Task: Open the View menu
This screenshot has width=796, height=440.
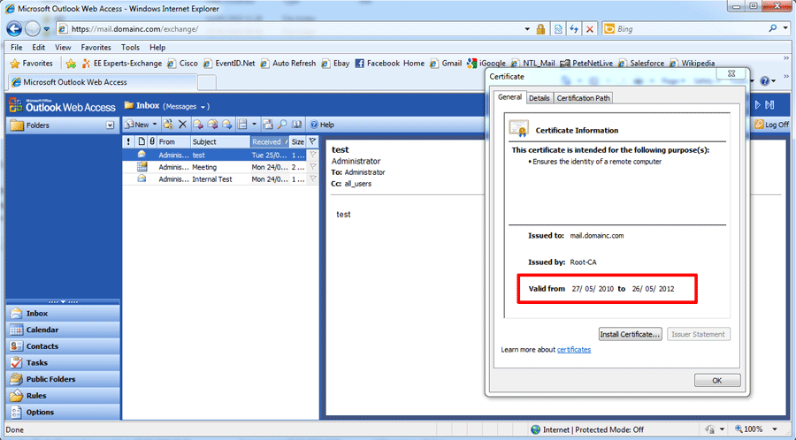Action: tap(63, 47)
